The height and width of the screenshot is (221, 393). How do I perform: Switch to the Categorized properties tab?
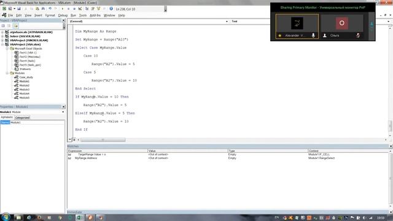[x=22, y=117]
